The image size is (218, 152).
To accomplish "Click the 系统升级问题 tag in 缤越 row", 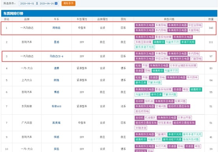I will click(x=191, y=139).
